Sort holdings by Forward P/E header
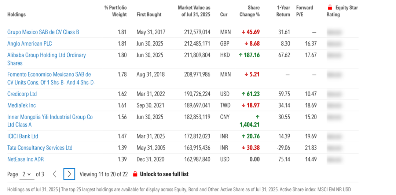This screenshot has width=396, height=195. point(304,11)
